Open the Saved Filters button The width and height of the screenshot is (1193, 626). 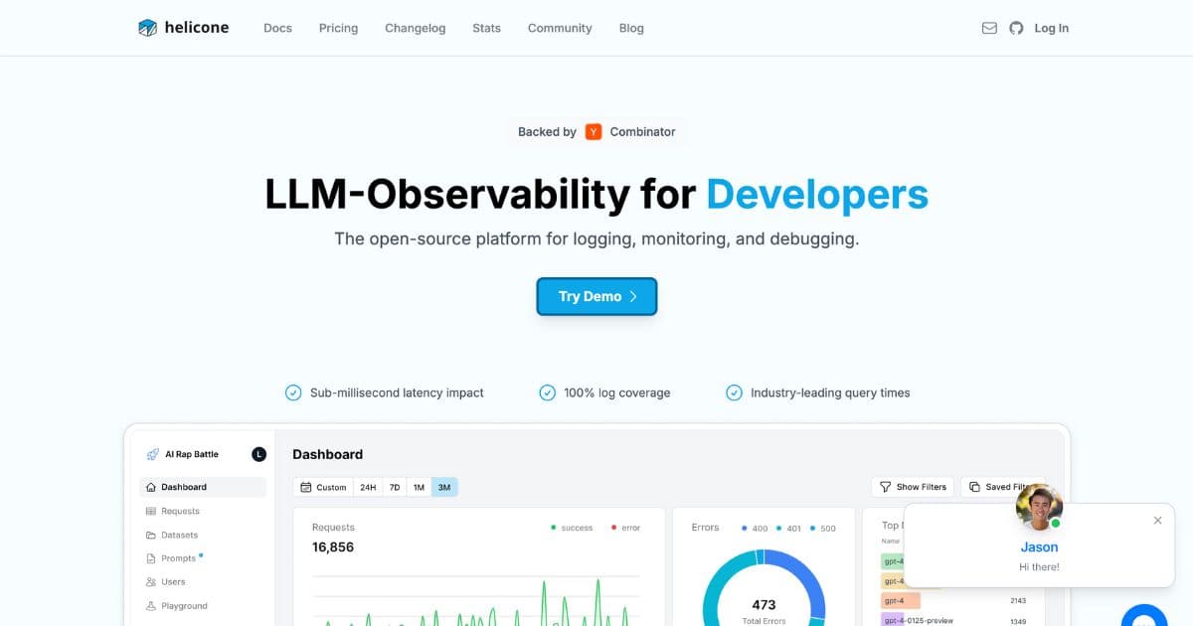click(1004, 487)
